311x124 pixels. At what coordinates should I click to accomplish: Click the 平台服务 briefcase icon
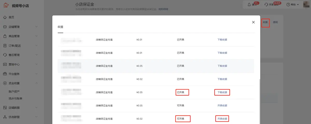coord(5,74)
